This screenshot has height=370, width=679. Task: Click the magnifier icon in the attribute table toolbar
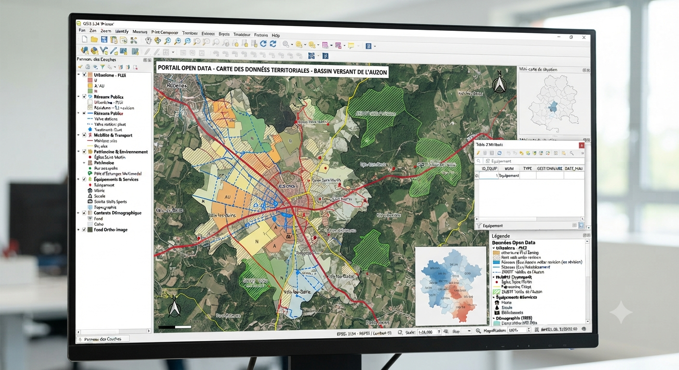(571, 153)
